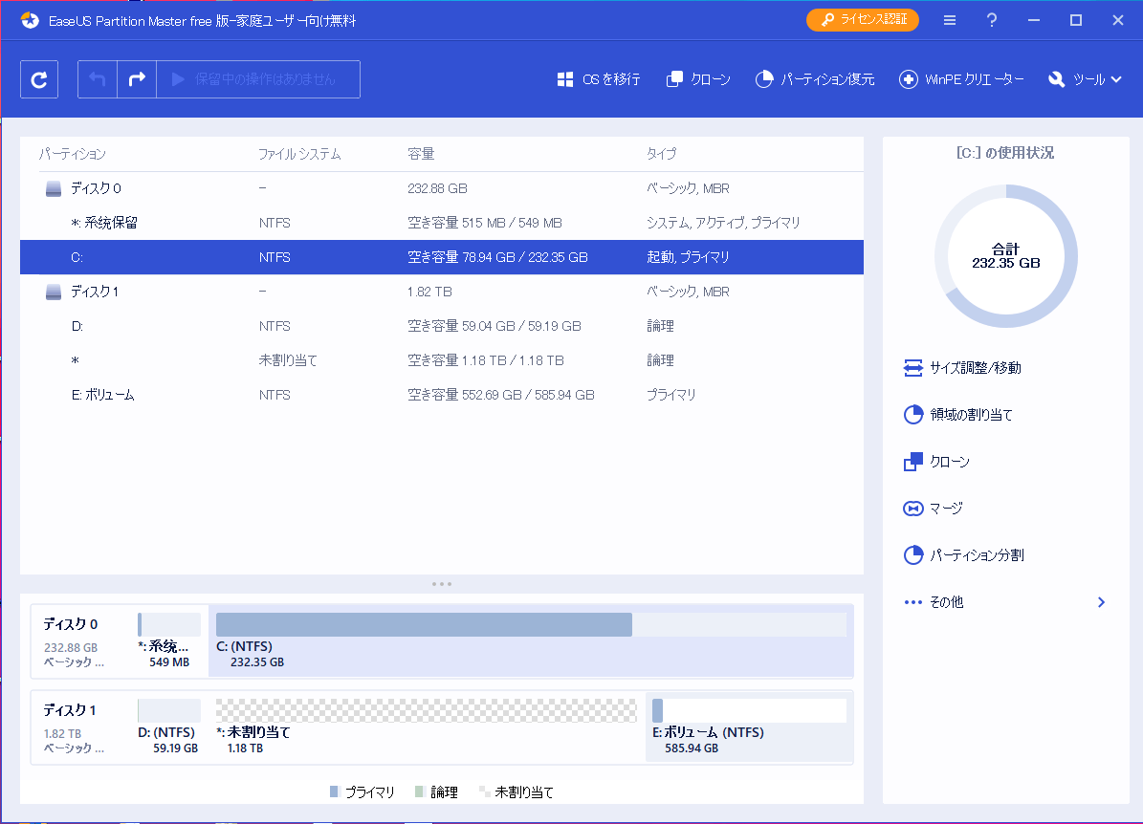
Task: Click the ファイルシステム column header
Action: [x=298, y=154]
